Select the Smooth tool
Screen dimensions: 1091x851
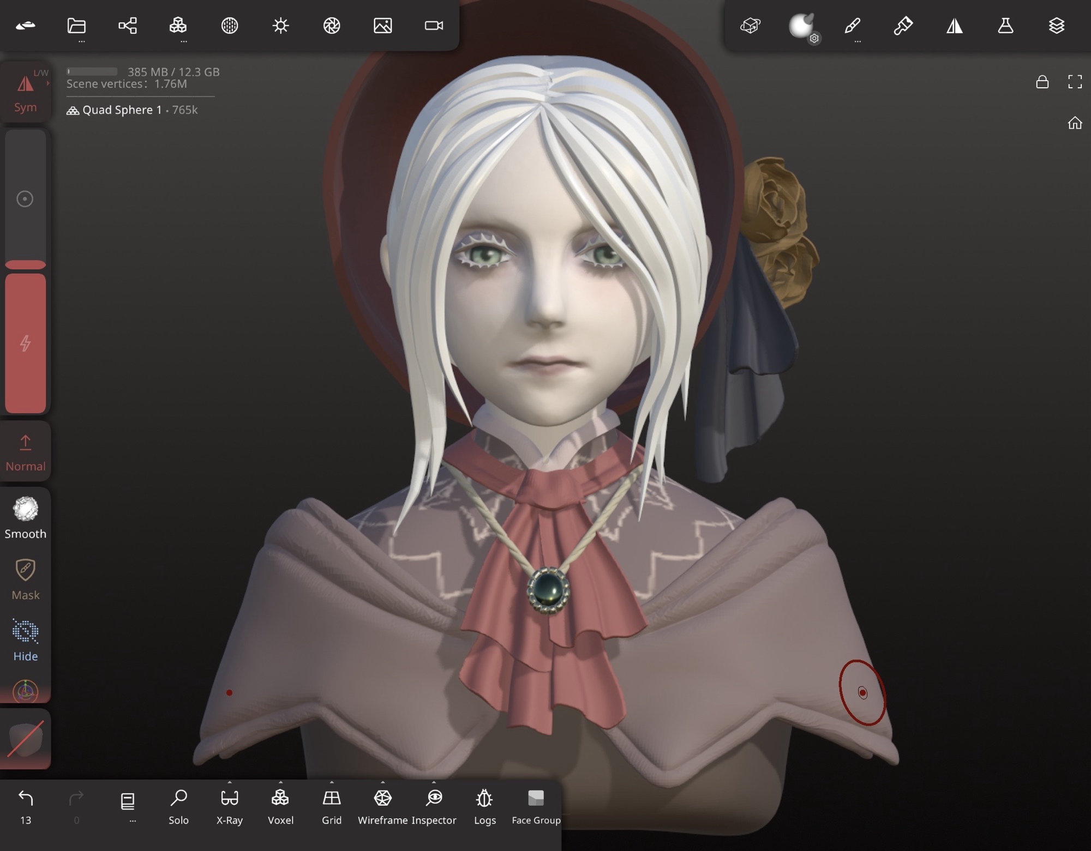(25, 518)
